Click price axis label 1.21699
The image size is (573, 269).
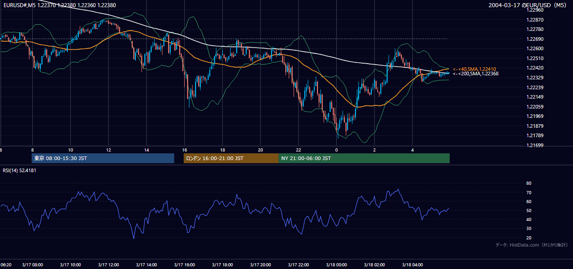[x=535, y=145]
